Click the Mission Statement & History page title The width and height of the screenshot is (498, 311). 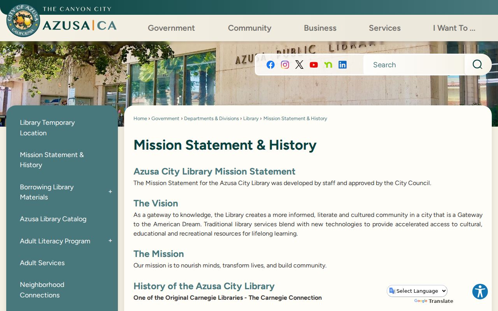point(225,145)
